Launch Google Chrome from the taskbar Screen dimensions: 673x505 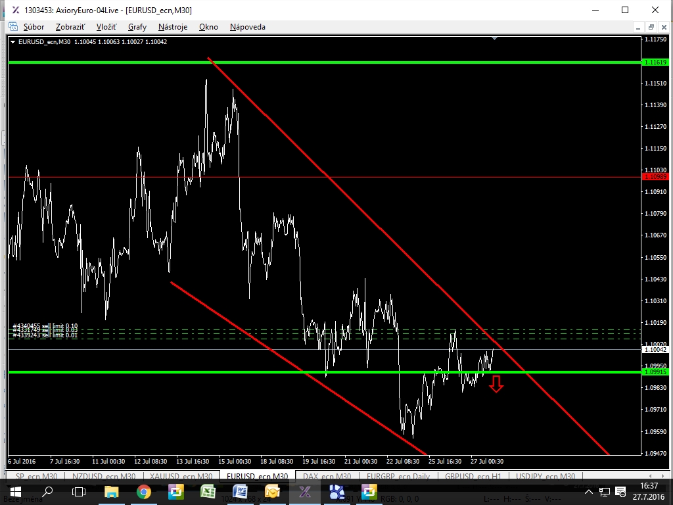(144, 492)
